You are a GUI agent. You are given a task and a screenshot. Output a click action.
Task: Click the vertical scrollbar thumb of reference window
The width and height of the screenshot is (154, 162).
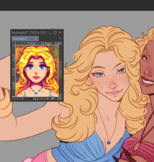click(60, 69)
